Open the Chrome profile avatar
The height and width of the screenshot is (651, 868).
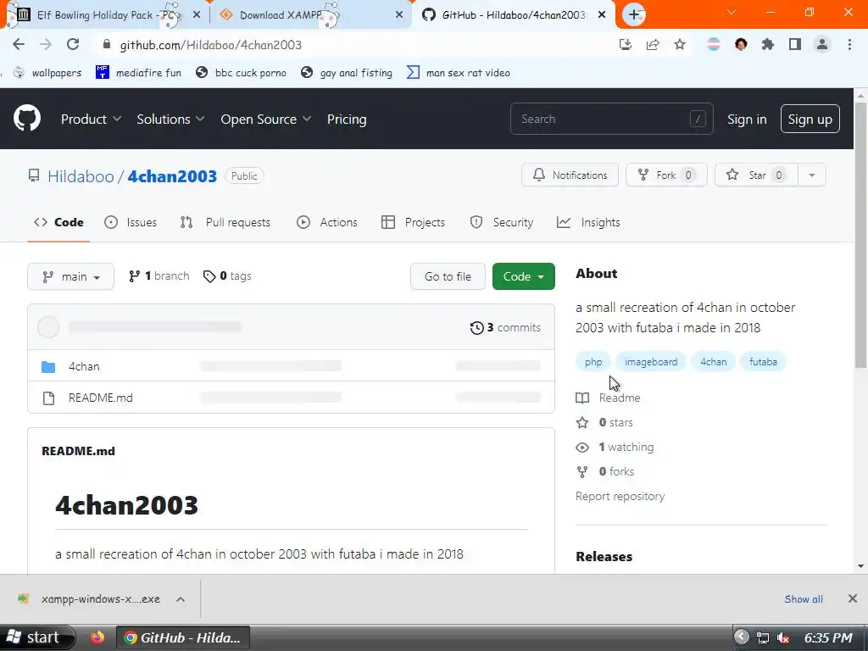(x=822, y=45)
